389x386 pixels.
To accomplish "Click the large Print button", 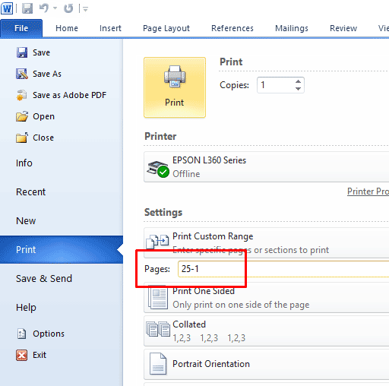I will [175, 87].
